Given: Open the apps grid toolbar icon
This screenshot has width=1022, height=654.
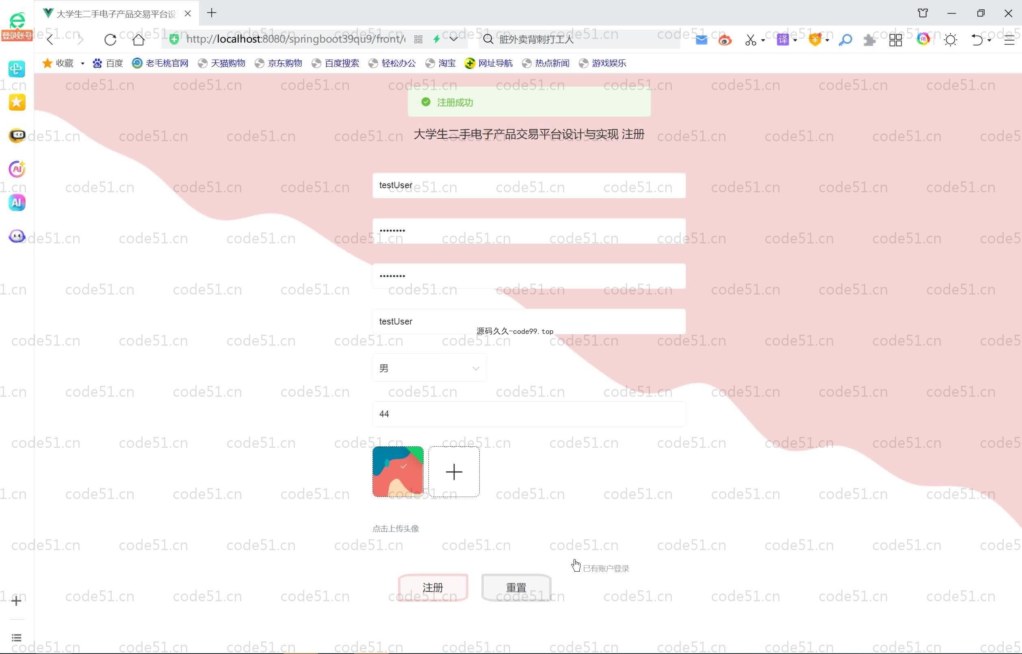Looking at the screenshot, I should (x=895, y=40).
